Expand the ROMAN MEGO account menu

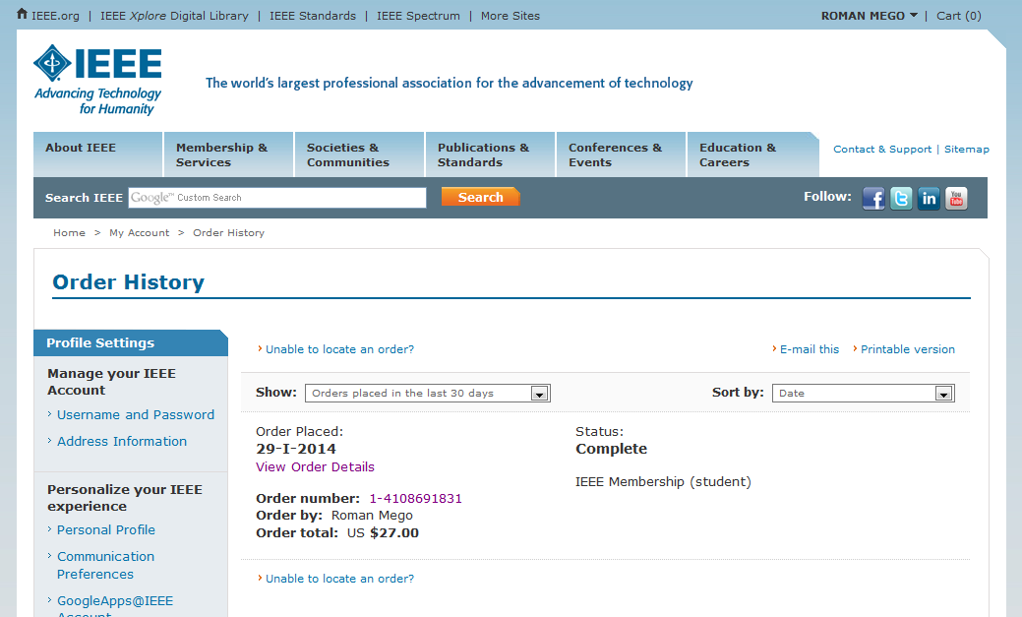(869, 16)
